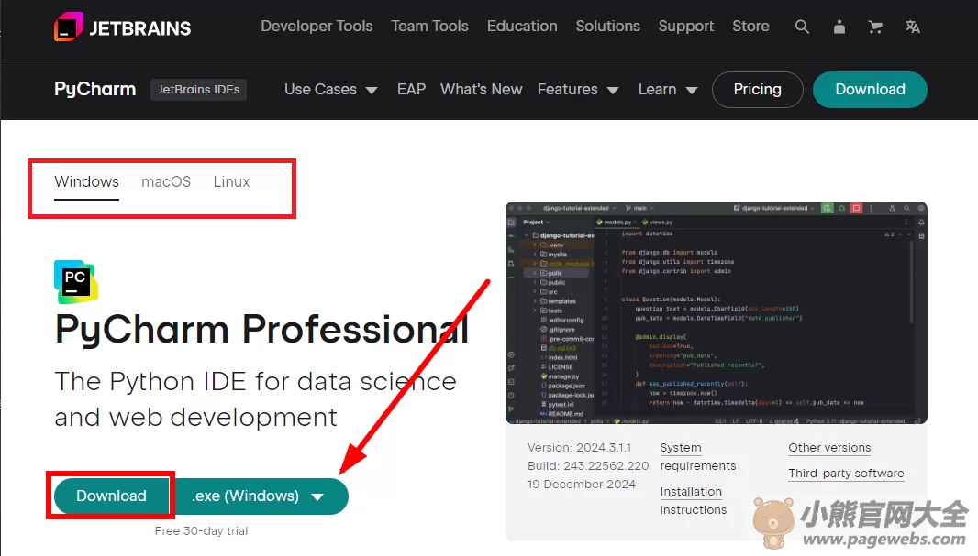Viewport: 978px width, 556px height.
Task: Click the PyCharm PC product icon
Action: [x=76, y=282]
